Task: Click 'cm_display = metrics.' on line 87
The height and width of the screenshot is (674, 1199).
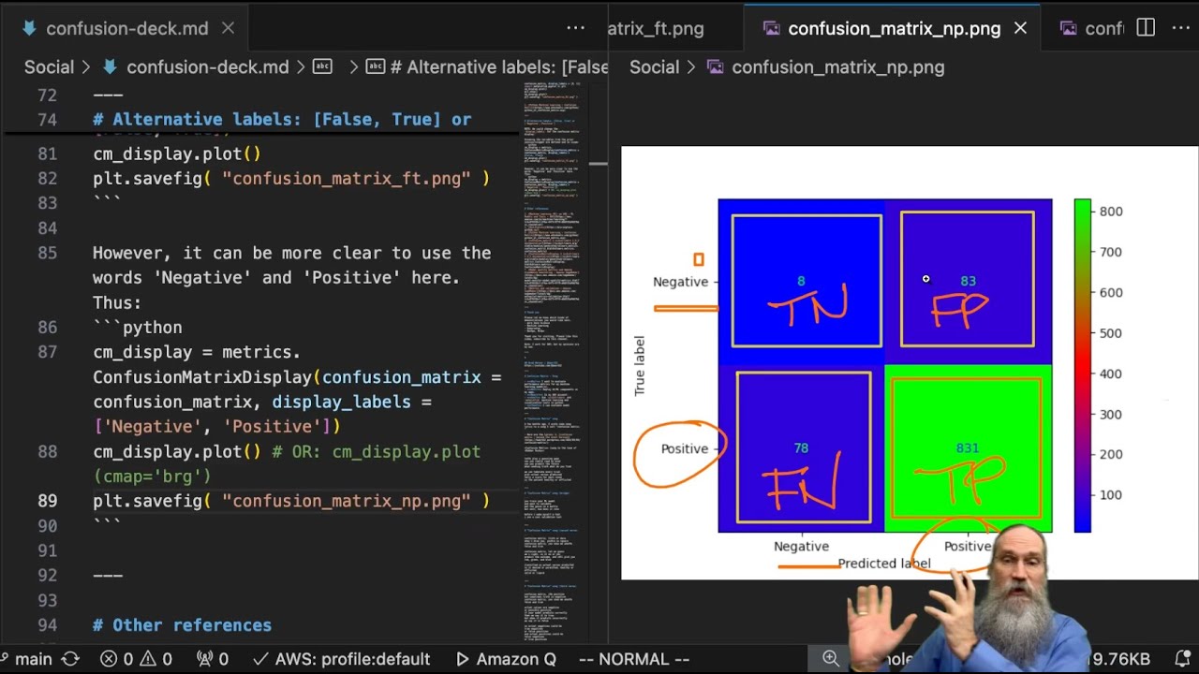Action: click(x=197, y=353)
